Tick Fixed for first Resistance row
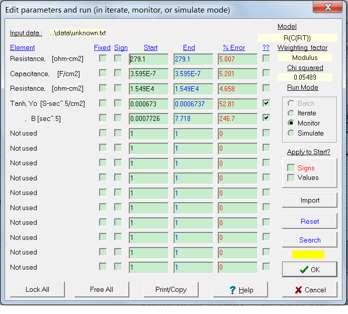 tap(103, 58)
